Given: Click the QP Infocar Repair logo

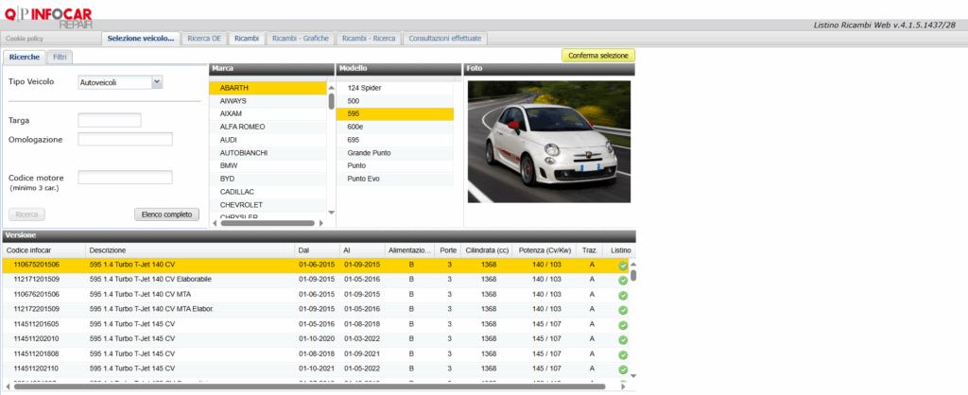Looking at the screenshot, I should [x=48, y=17].
